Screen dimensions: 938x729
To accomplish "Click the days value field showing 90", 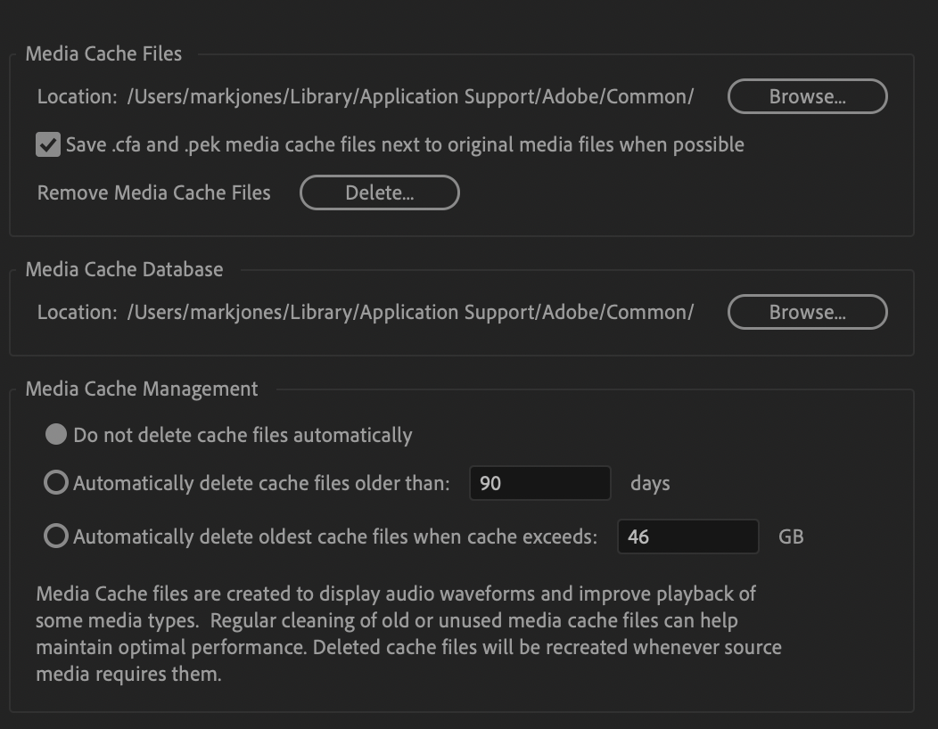I will (x=539, y=483).
